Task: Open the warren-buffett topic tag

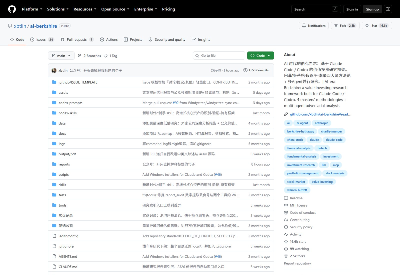Action: coord(297,190)
